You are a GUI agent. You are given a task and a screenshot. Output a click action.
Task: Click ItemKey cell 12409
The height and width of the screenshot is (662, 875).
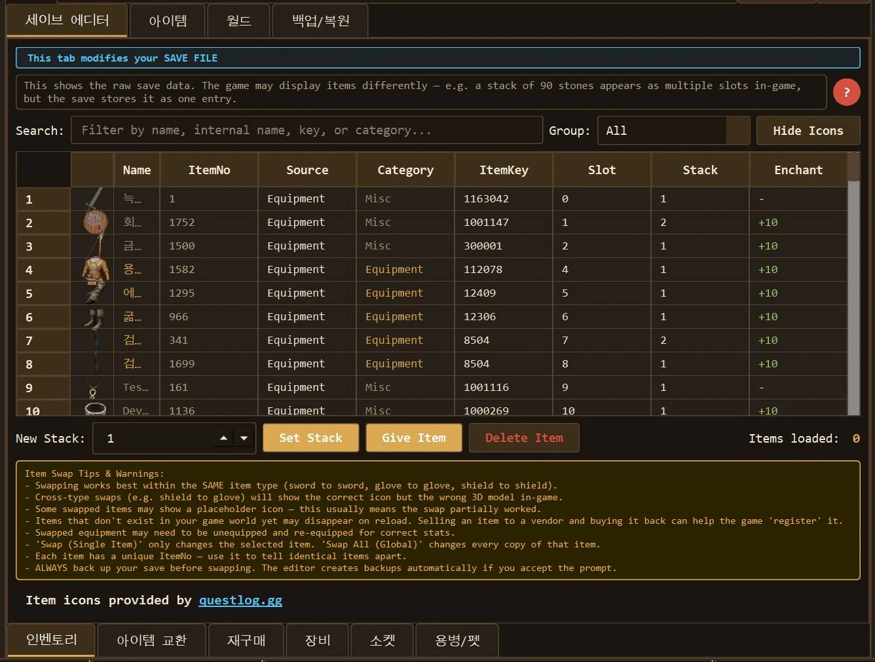point(504,293)
